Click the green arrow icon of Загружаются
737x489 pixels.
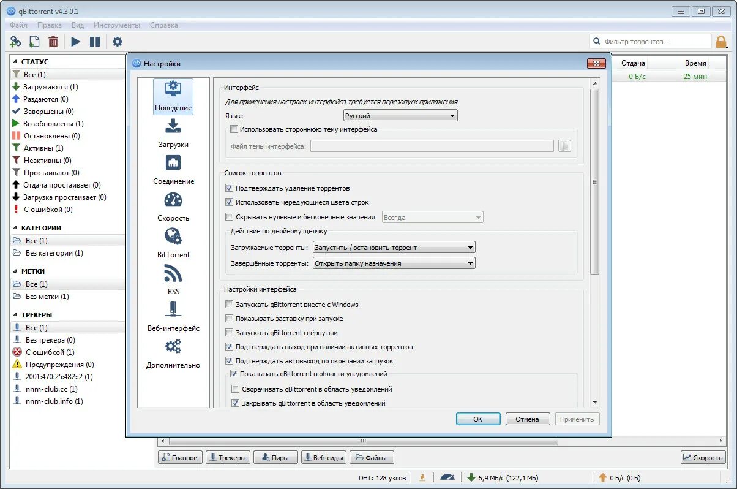point(17,87)
